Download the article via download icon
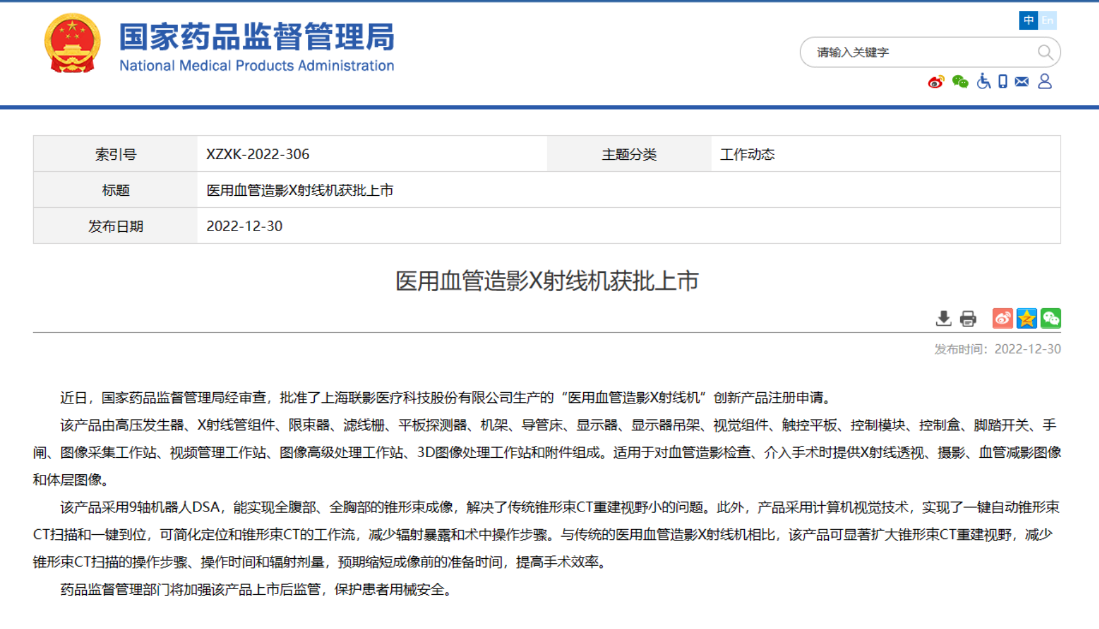This screenshot has width=1099, height=629. coord(944,318)
